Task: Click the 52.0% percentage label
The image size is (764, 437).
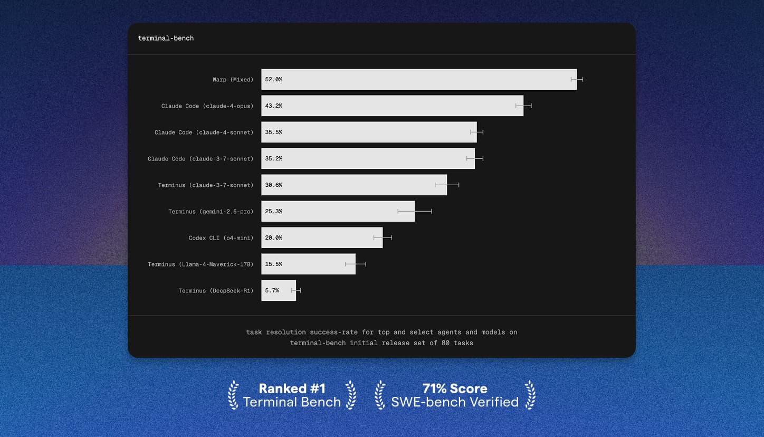Action: (273, 79)
